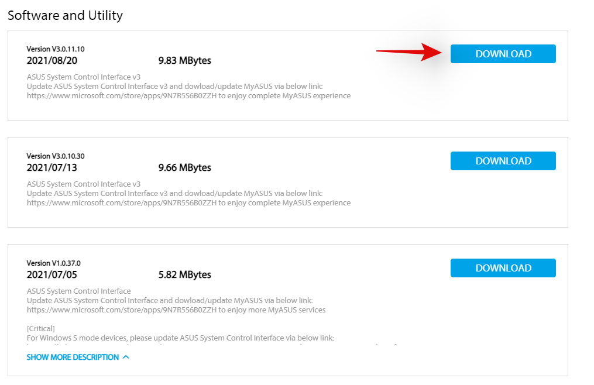This screenshot has height=385, width=594.
Task: Click the red arrow pointing at Download
Action: coord(408,53)
